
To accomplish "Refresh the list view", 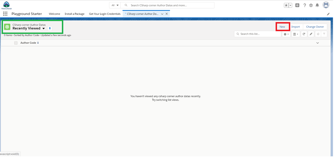I will 304,34.
